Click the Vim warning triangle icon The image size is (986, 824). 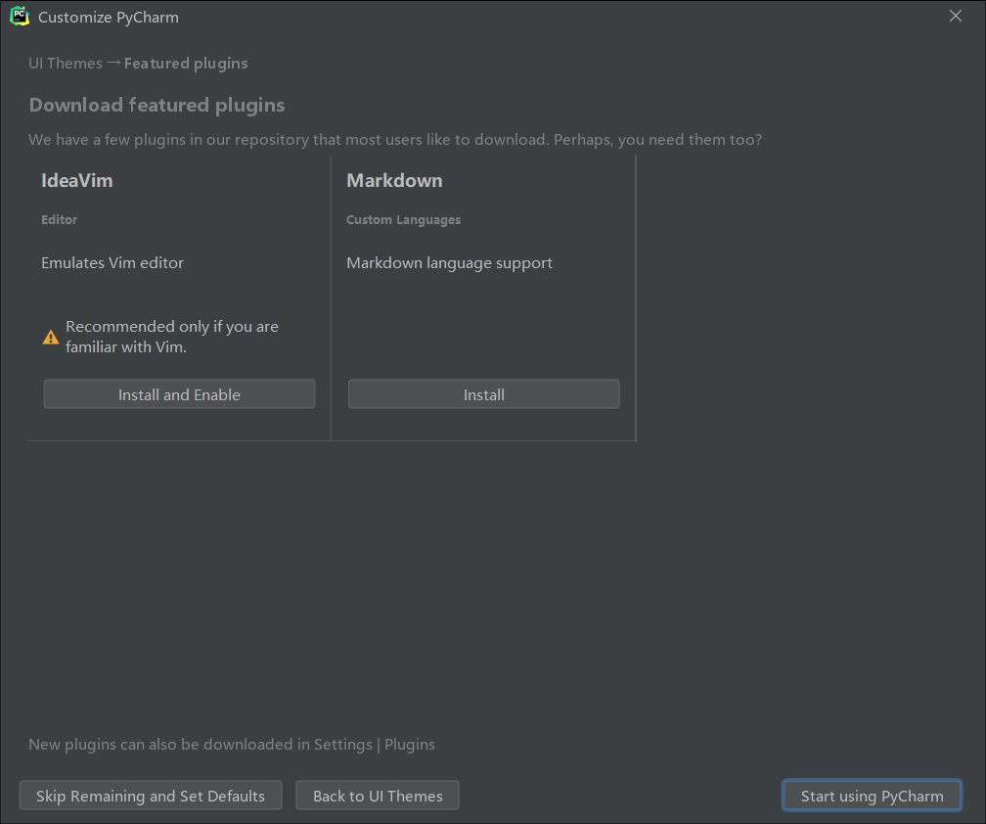click(51, 338)
